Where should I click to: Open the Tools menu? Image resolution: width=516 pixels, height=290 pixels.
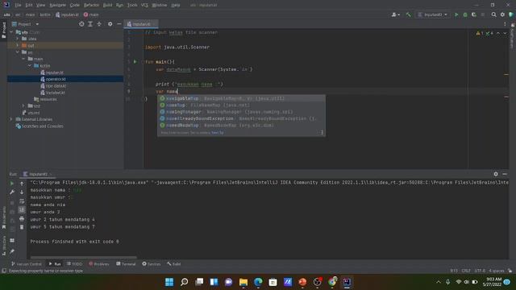[132, 5]
